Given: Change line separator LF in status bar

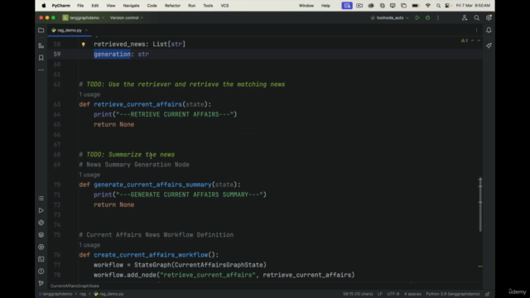Looking at the screenshot, I should (380, 294).
